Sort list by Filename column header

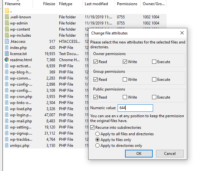pos(13,4)
